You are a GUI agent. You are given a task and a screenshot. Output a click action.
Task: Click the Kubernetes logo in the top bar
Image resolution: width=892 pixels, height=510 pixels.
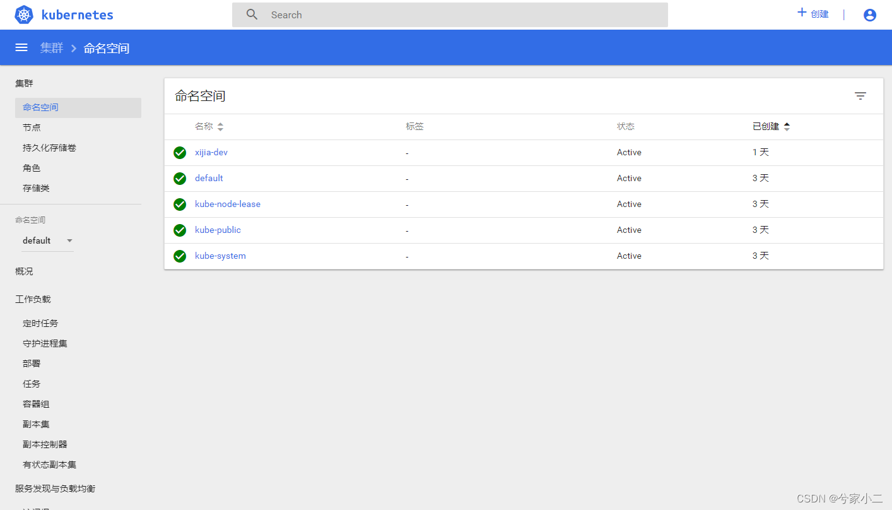[x=23, y=14]
